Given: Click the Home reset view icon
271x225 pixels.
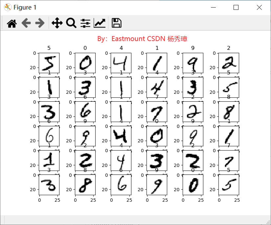Looking at the screenshot, I should click(12, 23).
